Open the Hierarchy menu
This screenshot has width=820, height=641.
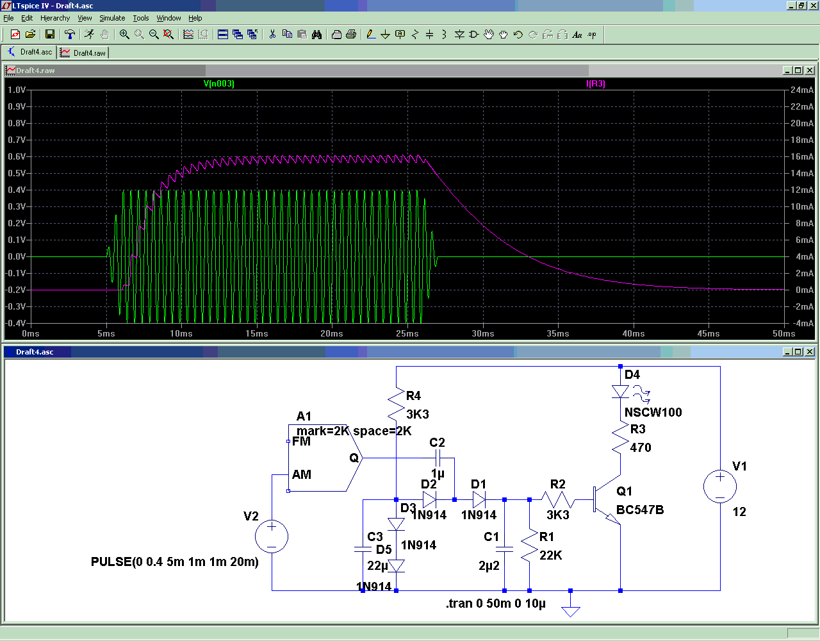55,18
